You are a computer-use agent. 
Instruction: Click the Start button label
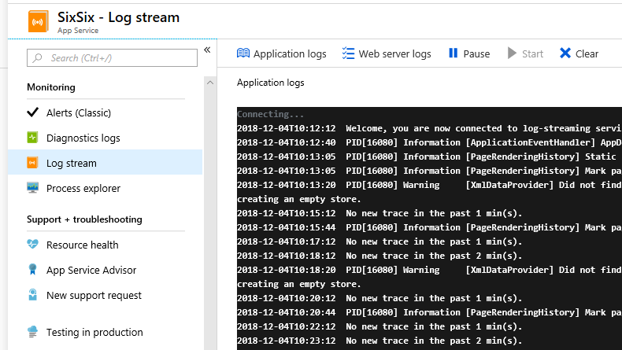tap(532, 53)
